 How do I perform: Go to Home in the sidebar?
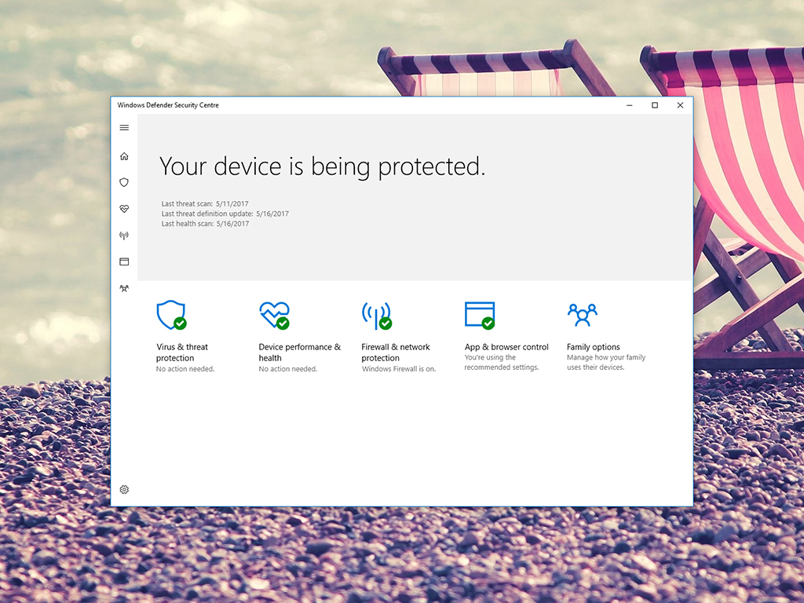[124, 156]
